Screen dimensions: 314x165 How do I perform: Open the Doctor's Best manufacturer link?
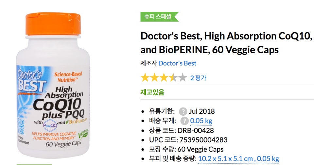coord(177,63)
